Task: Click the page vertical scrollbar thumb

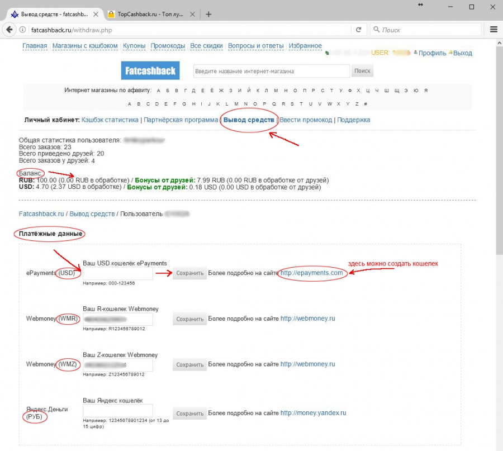Action: [499, 151]
